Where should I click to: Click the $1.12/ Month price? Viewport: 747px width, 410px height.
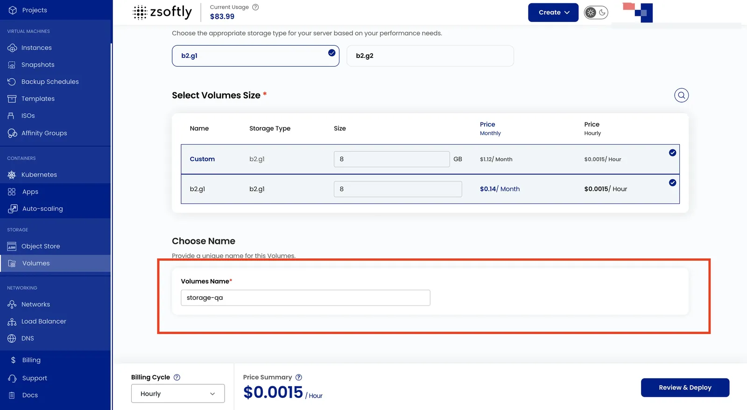(496, 160)
